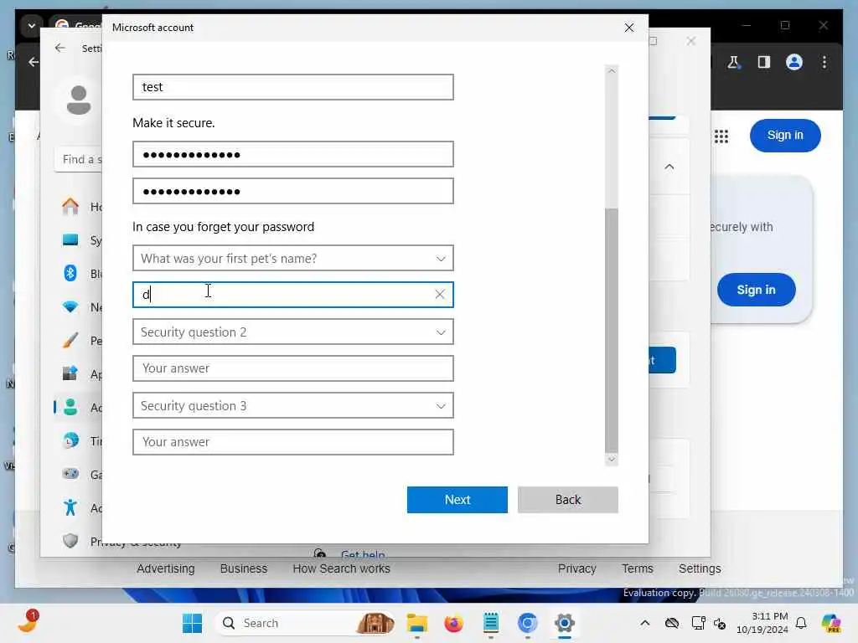Open the Windows Start menu
Screen dimensions: 858x643
coord(192,623)
